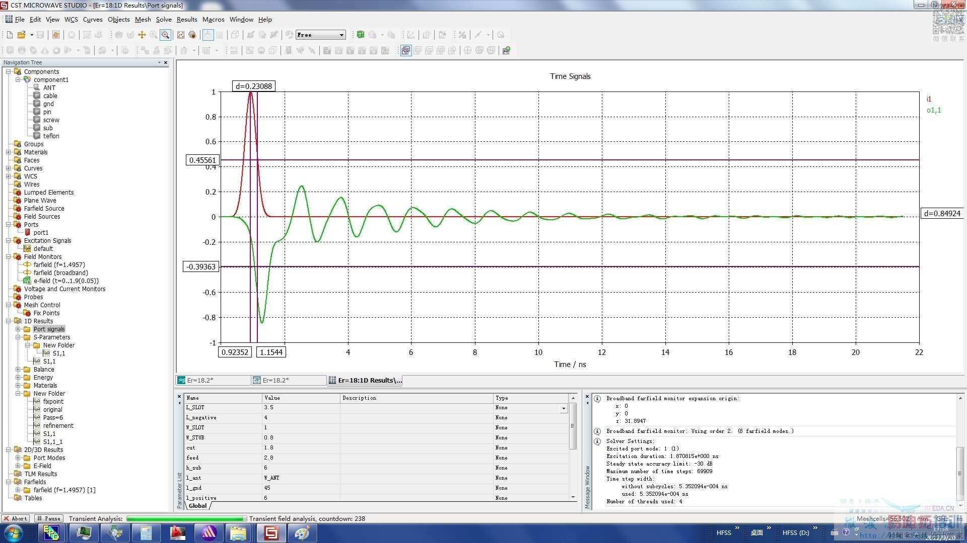Open the Solve menu

coord(163,19)
